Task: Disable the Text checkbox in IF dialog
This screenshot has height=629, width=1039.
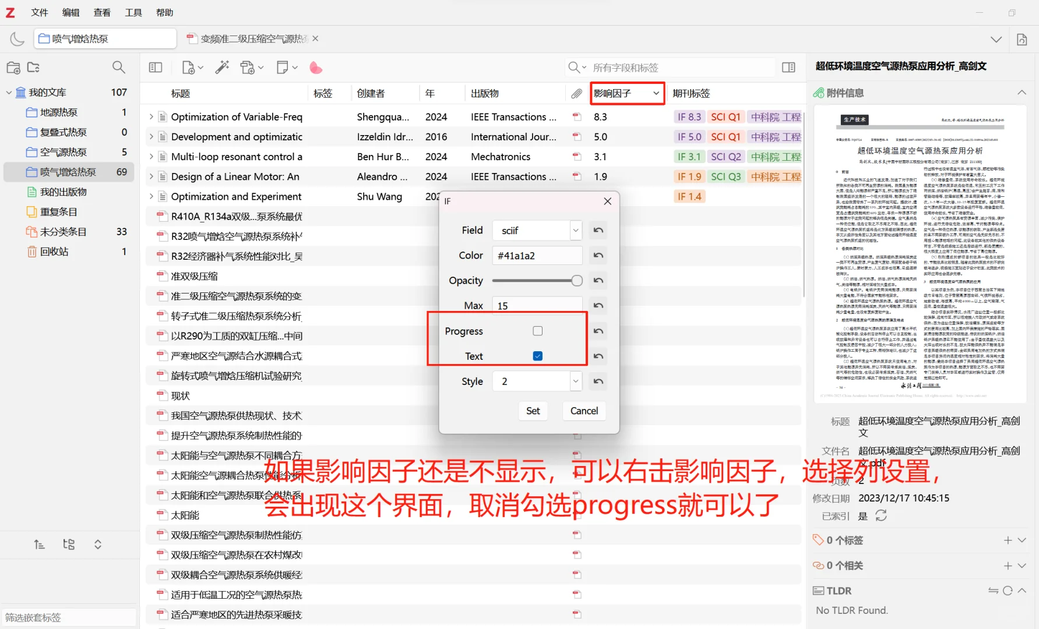Action: pos(537,356)
